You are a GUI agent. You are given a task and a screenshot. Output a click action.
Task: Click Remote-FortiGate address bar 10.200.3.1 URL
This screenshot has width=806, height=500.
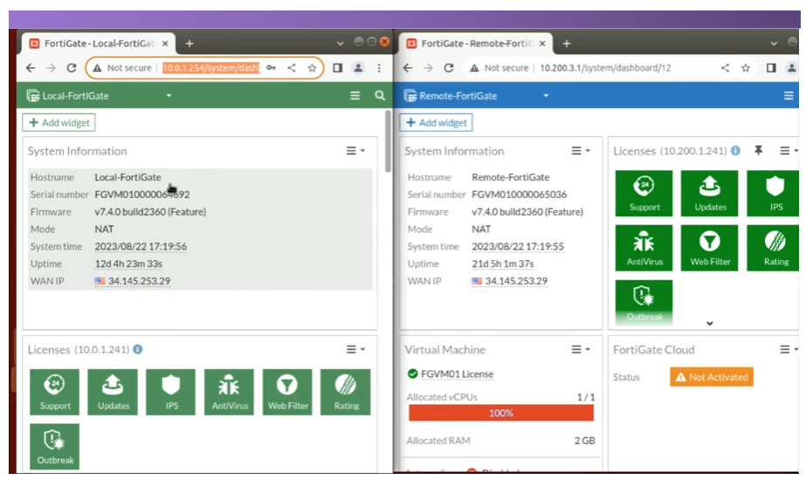[x=605, y=68]
